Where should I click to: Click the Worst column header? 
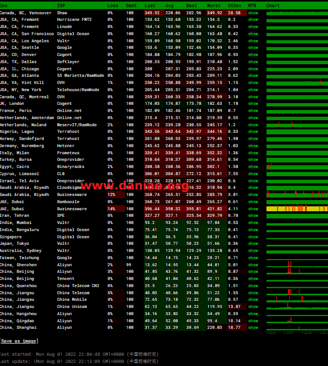(214, 6)
